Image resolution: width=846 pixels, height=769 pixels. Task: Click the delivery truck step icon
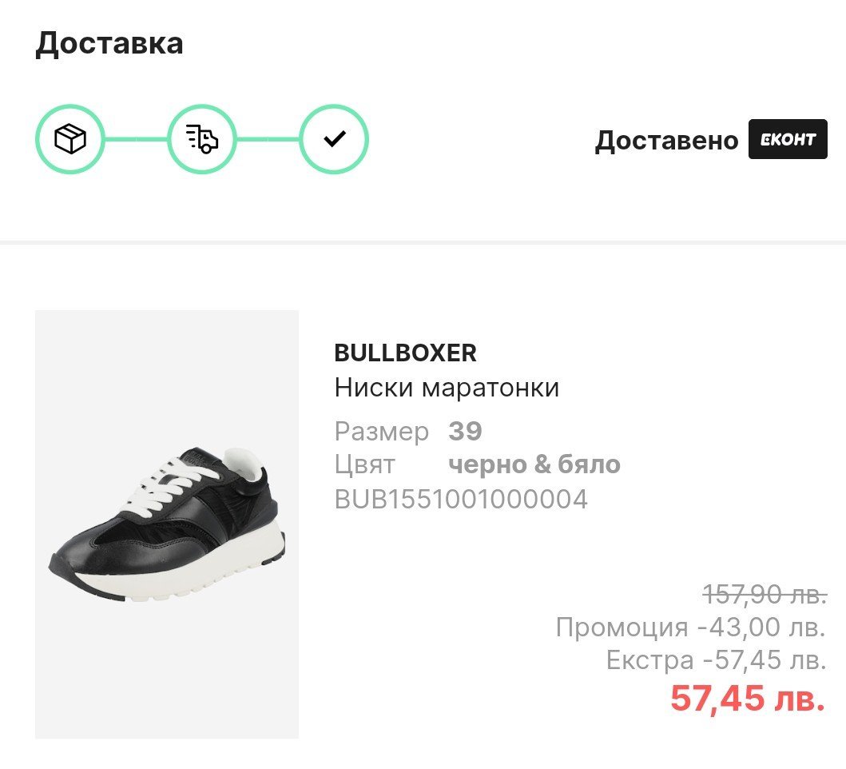(202, 140)
